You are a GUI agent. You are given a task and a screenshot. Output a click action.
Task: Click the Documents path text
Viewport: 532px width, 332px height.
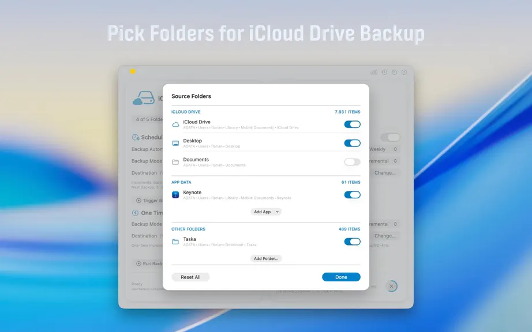215,165
